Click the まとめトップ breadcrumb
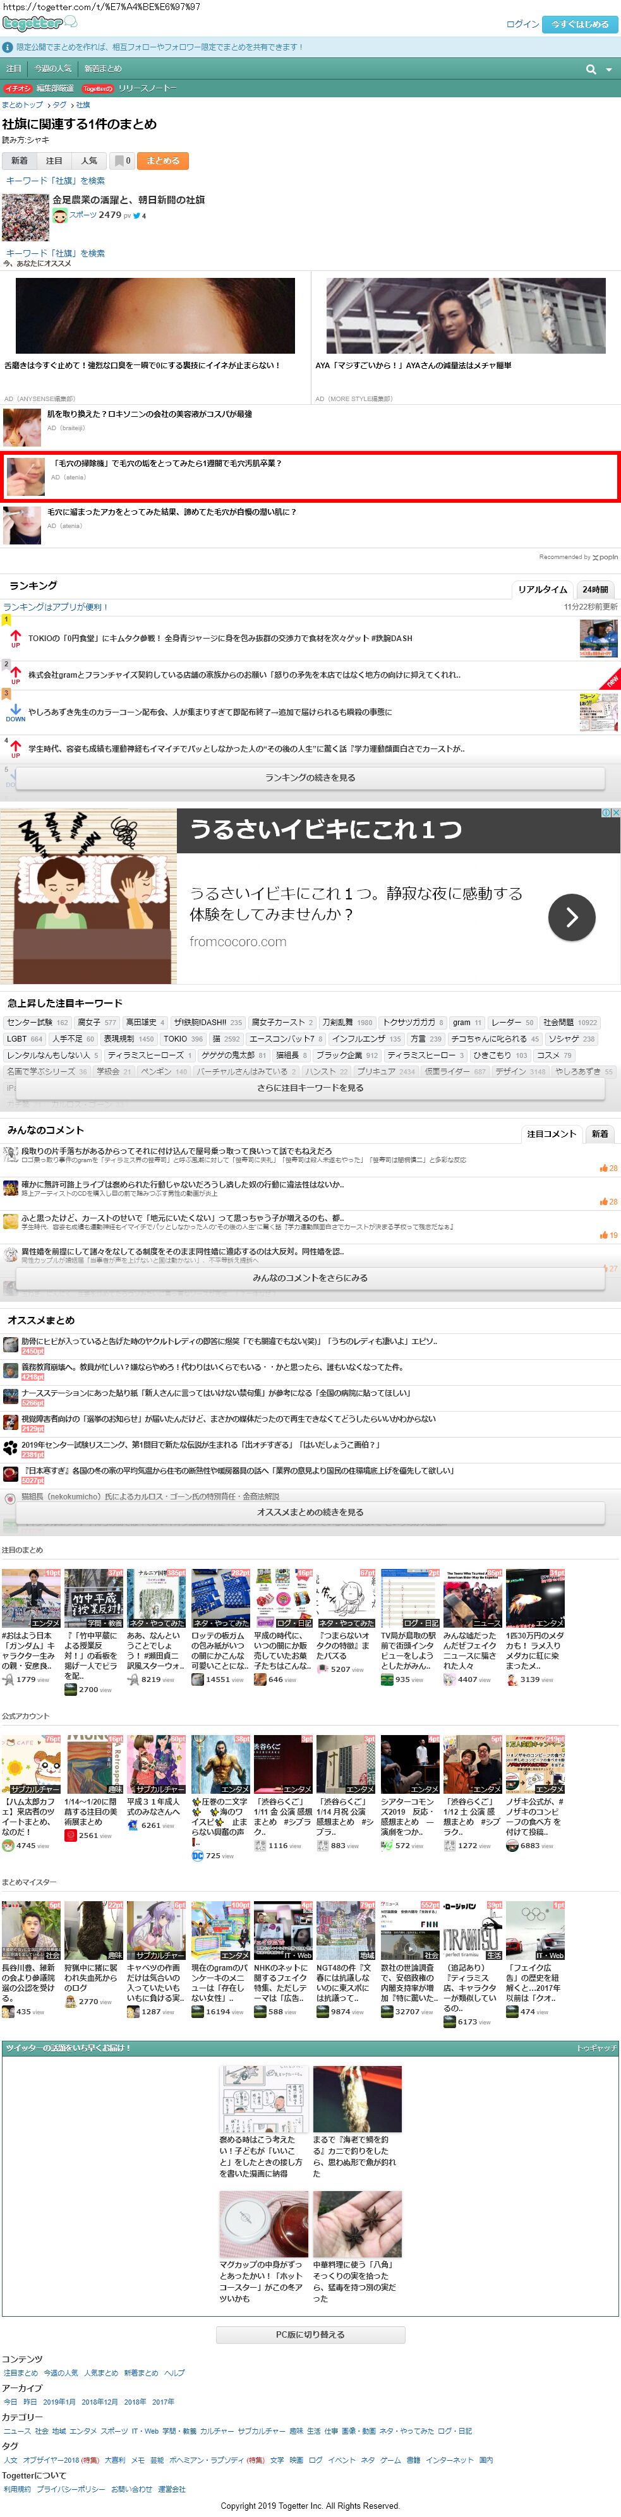Viewport: 621px width, 2517px height. pos(23,105)
